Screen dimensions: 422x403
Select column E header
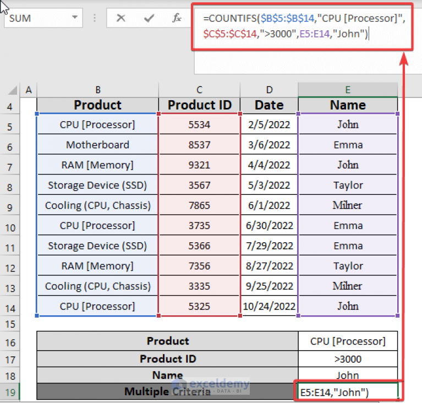tap(348, 90)
